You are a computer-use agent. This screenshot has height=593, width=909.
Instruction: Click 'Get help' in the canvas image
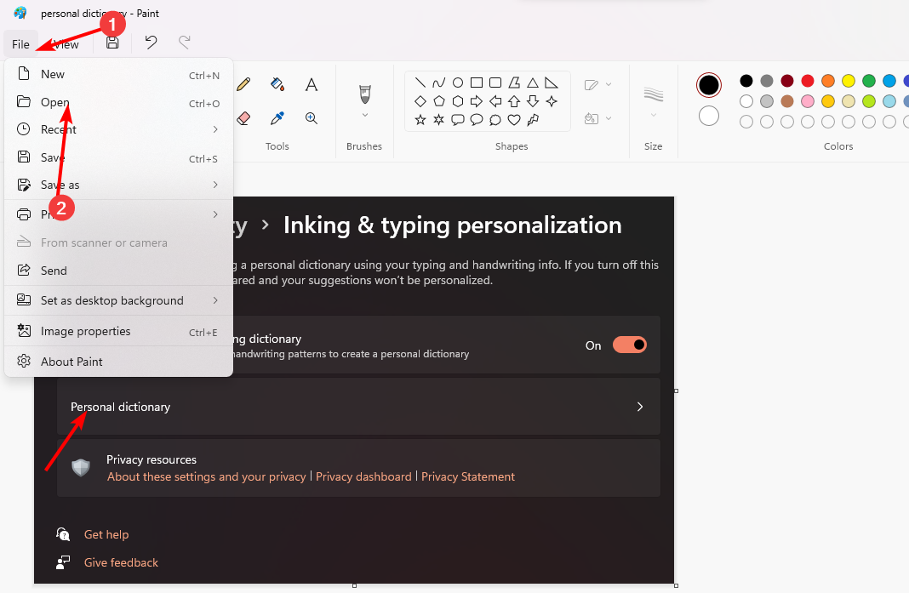click(106, 534)
